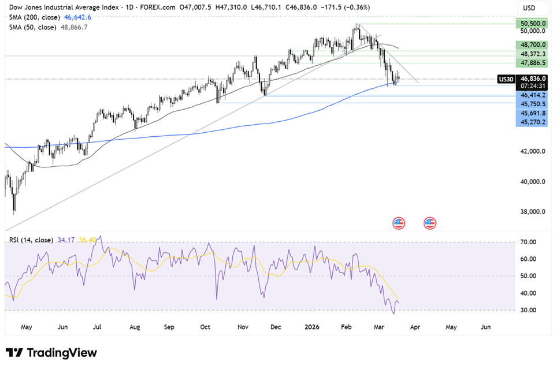
Task: Click the 2026 year label on time axis
Action: click(312, 327)
